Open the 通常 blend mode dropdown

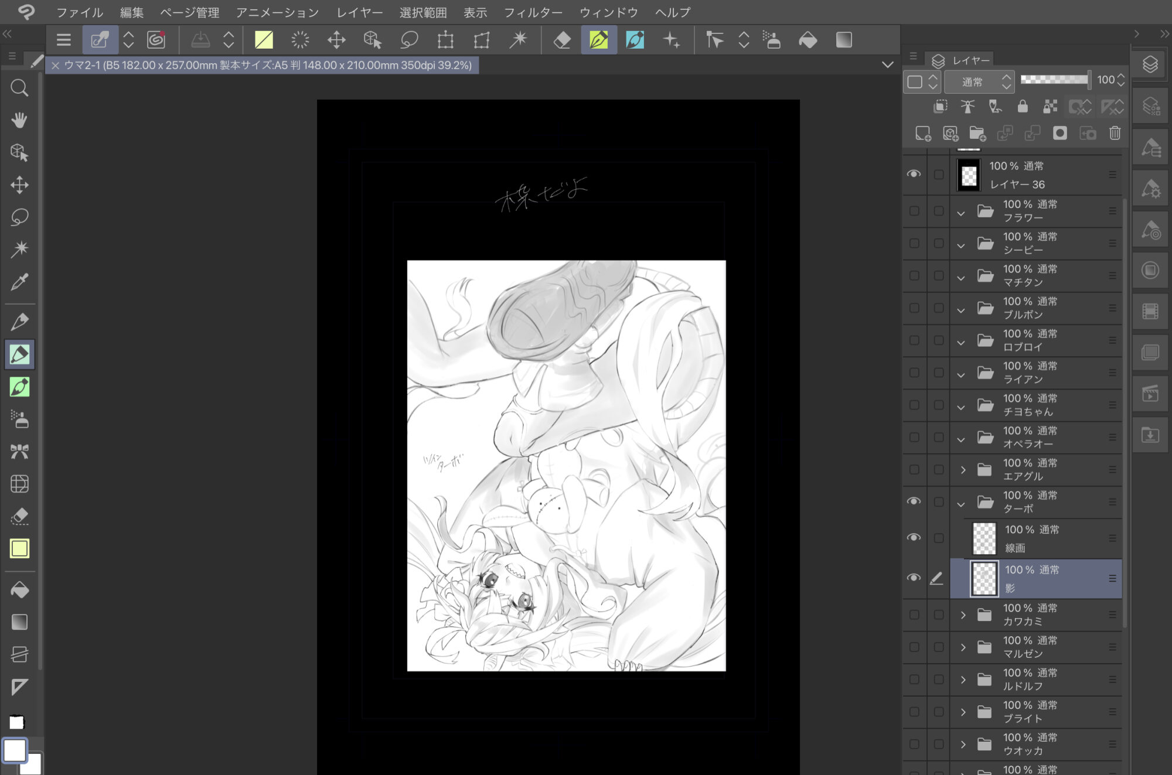coord(979,82)
